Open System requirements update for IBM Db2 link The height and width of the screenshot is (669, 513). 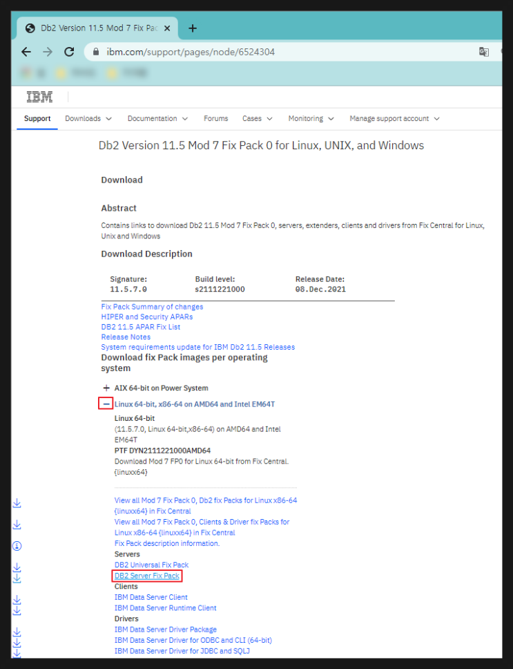pos(197,347)
